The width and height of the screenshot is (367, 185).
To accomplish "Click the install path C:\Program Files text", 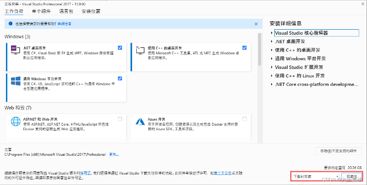I will tap(55, 154).
